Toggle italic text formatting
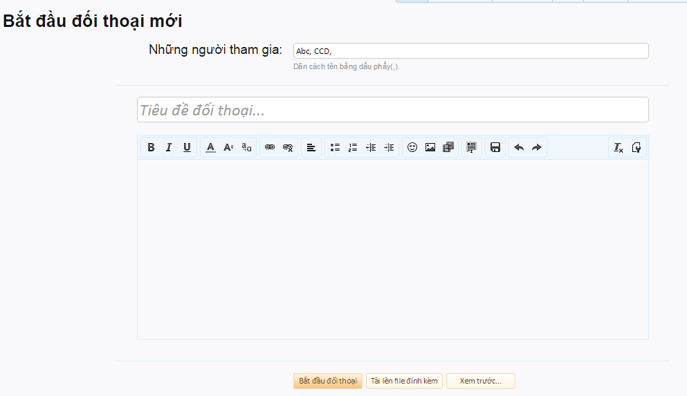 (x=168, y=147)
